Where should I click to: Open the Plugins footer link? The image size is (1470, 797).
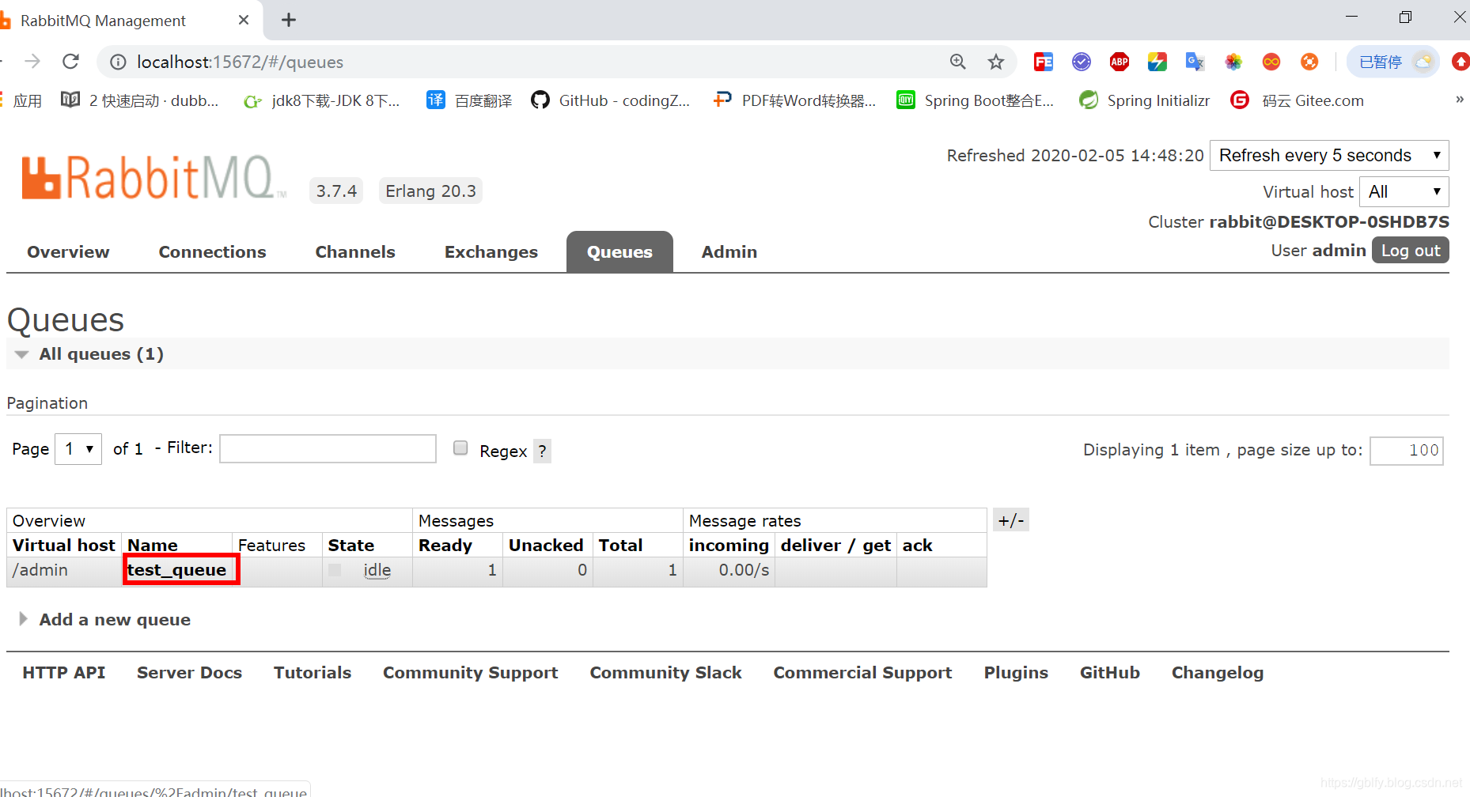coord(1016,672)
